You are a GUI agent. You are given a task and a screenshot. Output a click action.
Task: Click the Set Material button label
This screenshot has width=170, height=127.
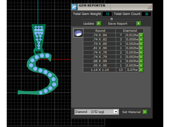pos(131,112)
